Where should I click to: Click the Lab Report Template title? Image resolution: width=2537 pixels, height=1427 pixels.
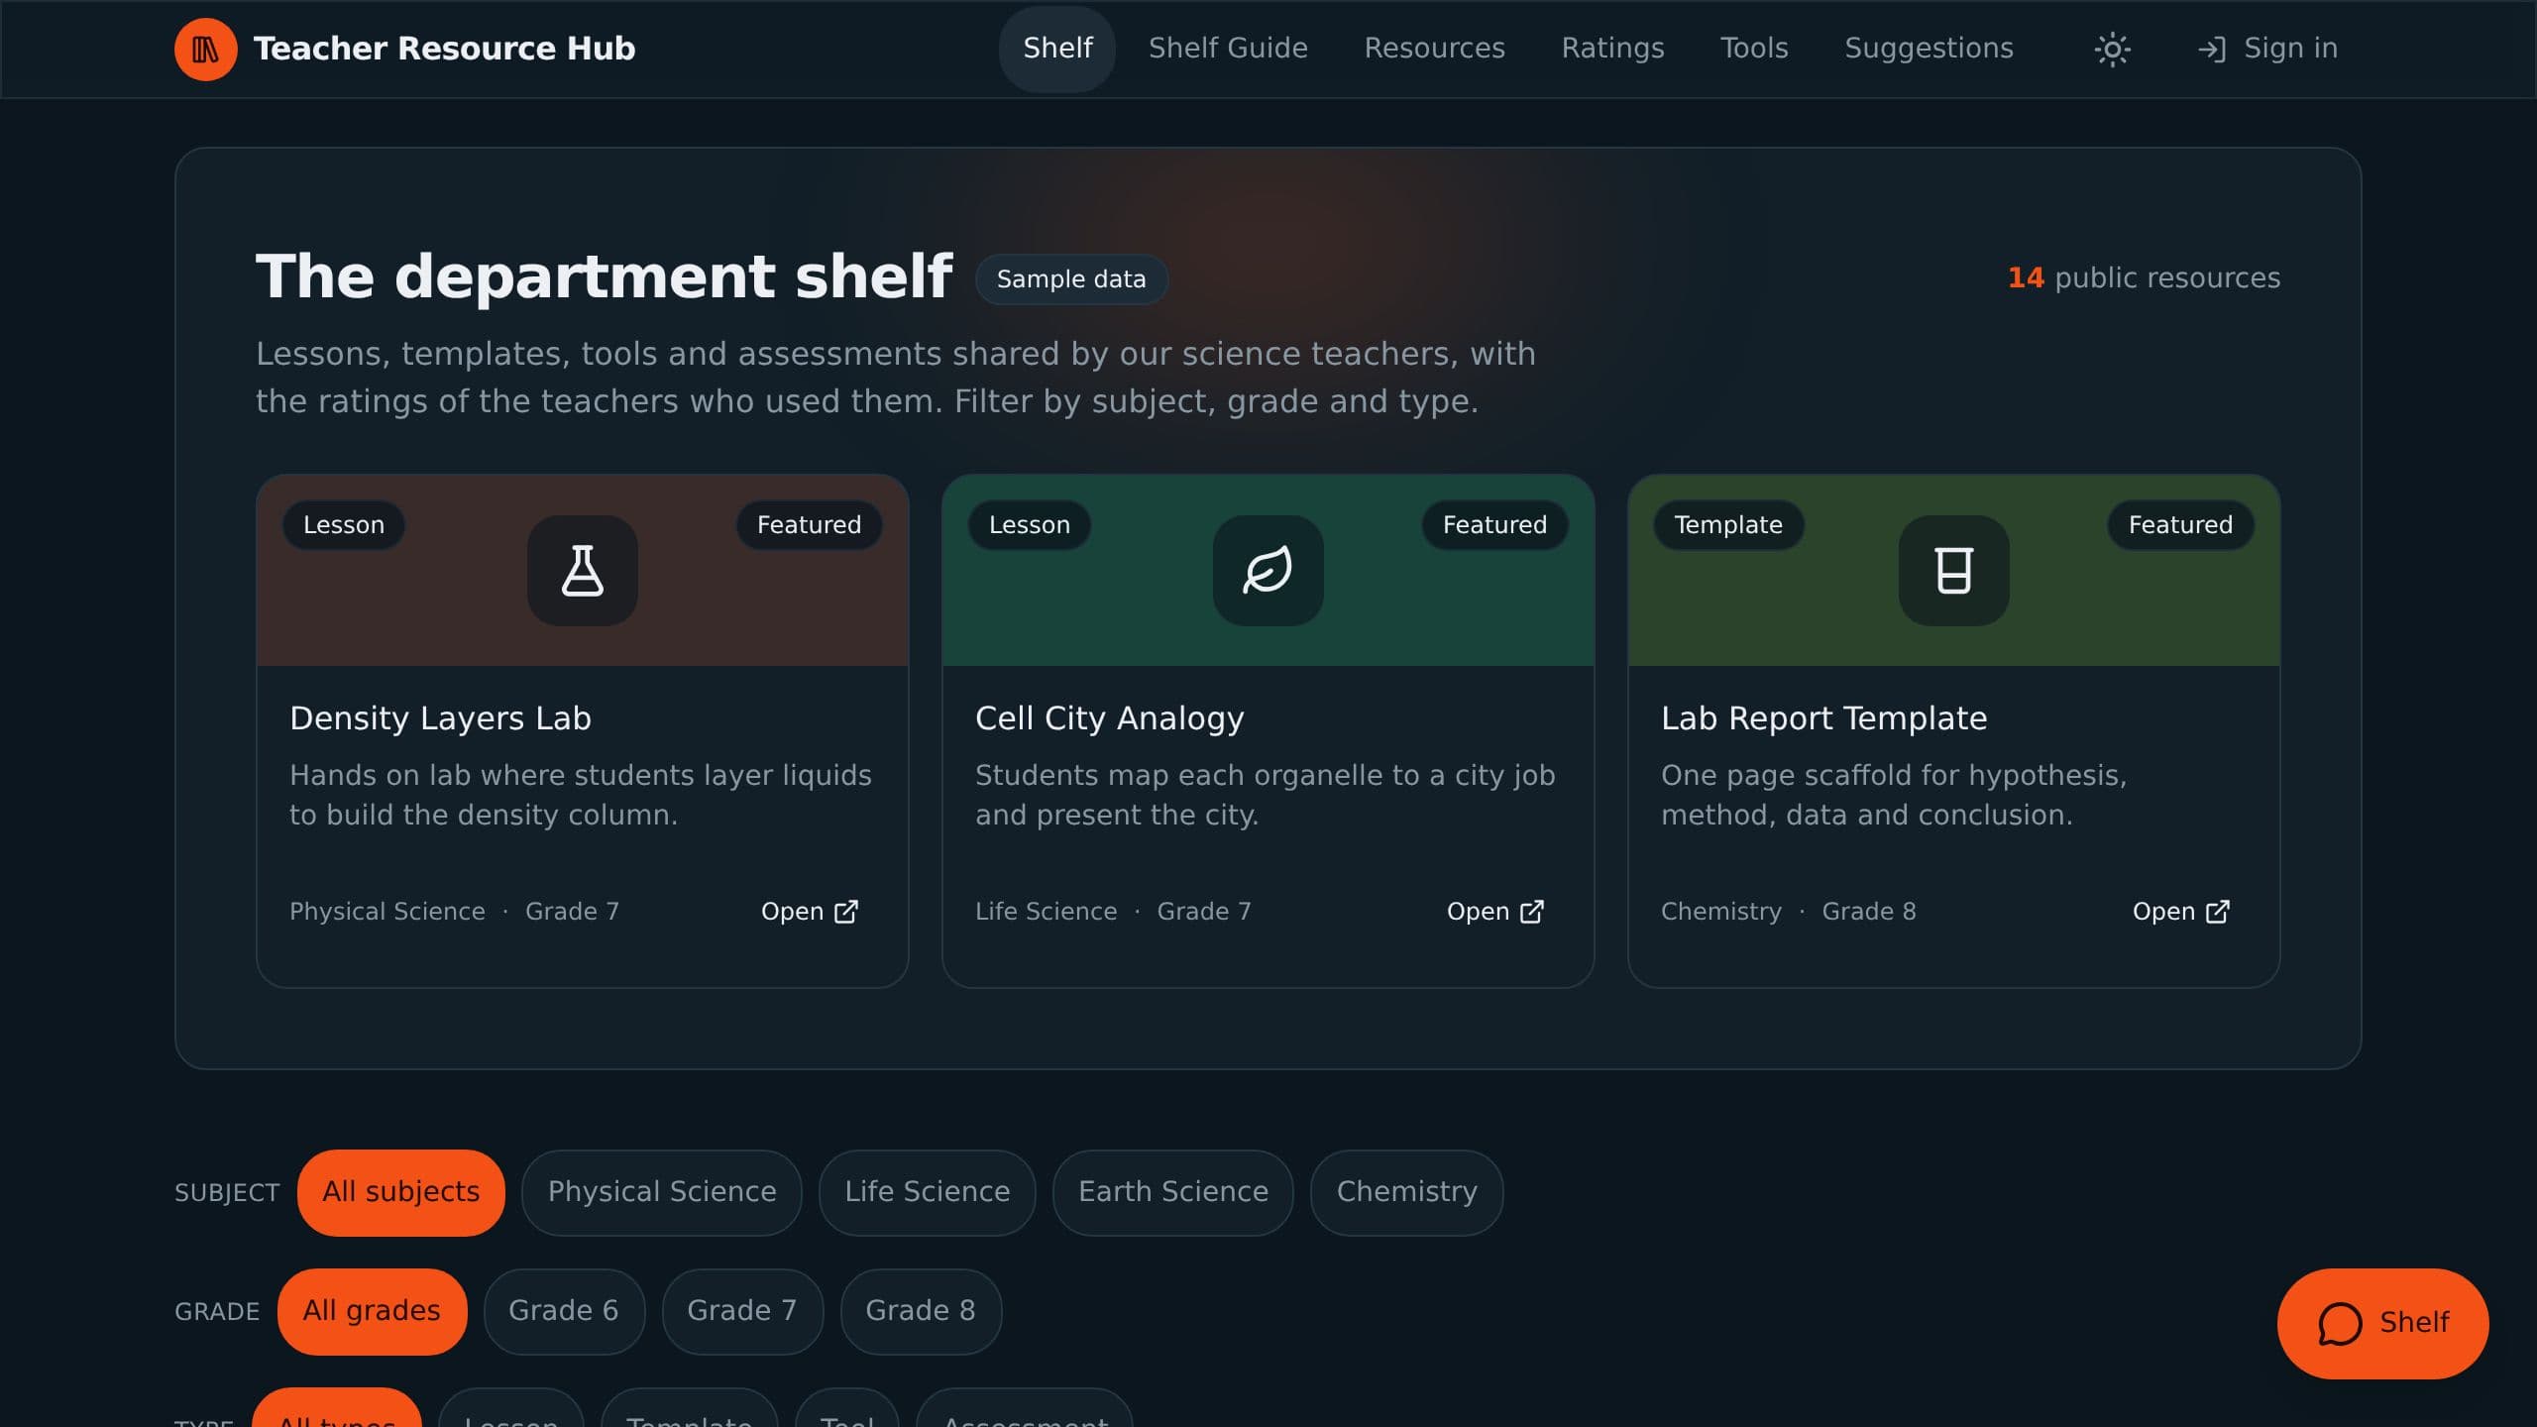pyautogui.click(x=1823, y=718)
